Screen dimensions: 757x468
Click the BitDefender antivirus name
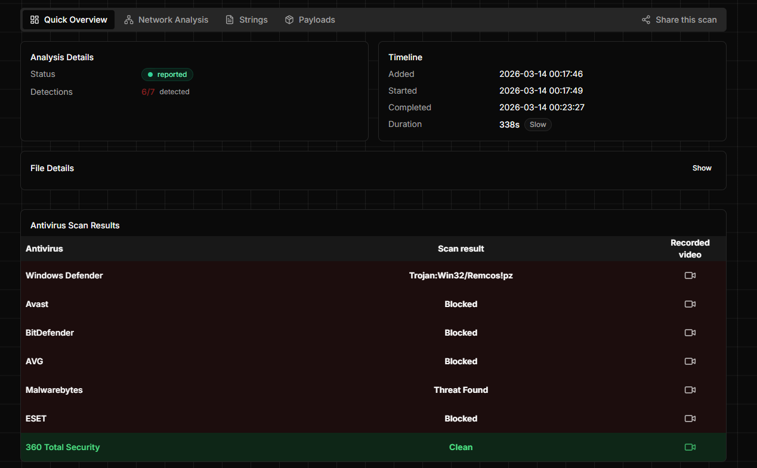pyautogui.click(x=50, y=333)
